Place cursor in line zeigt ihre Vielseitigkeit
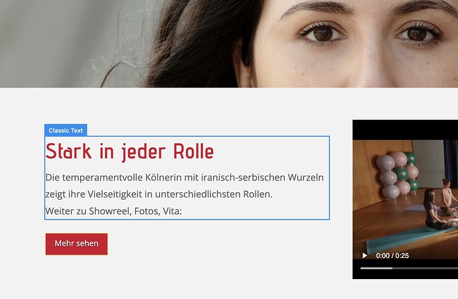458x299 pixels. click(159, 194)
